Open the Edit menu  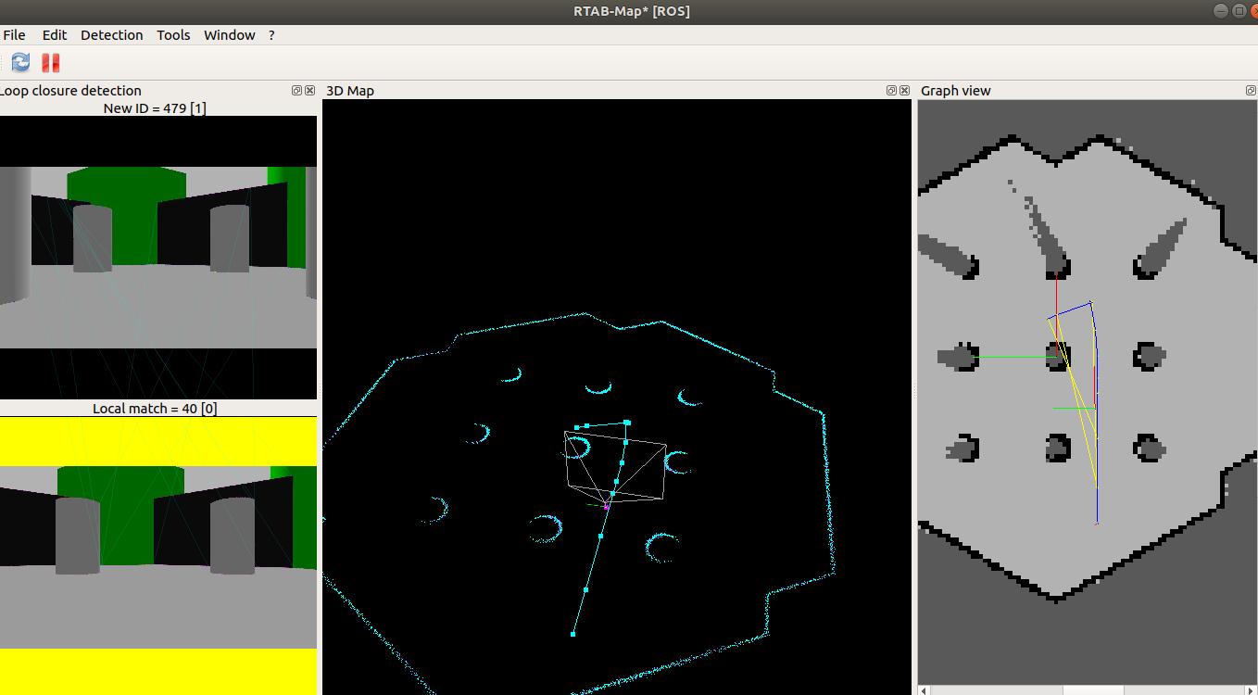pos(54,35)
